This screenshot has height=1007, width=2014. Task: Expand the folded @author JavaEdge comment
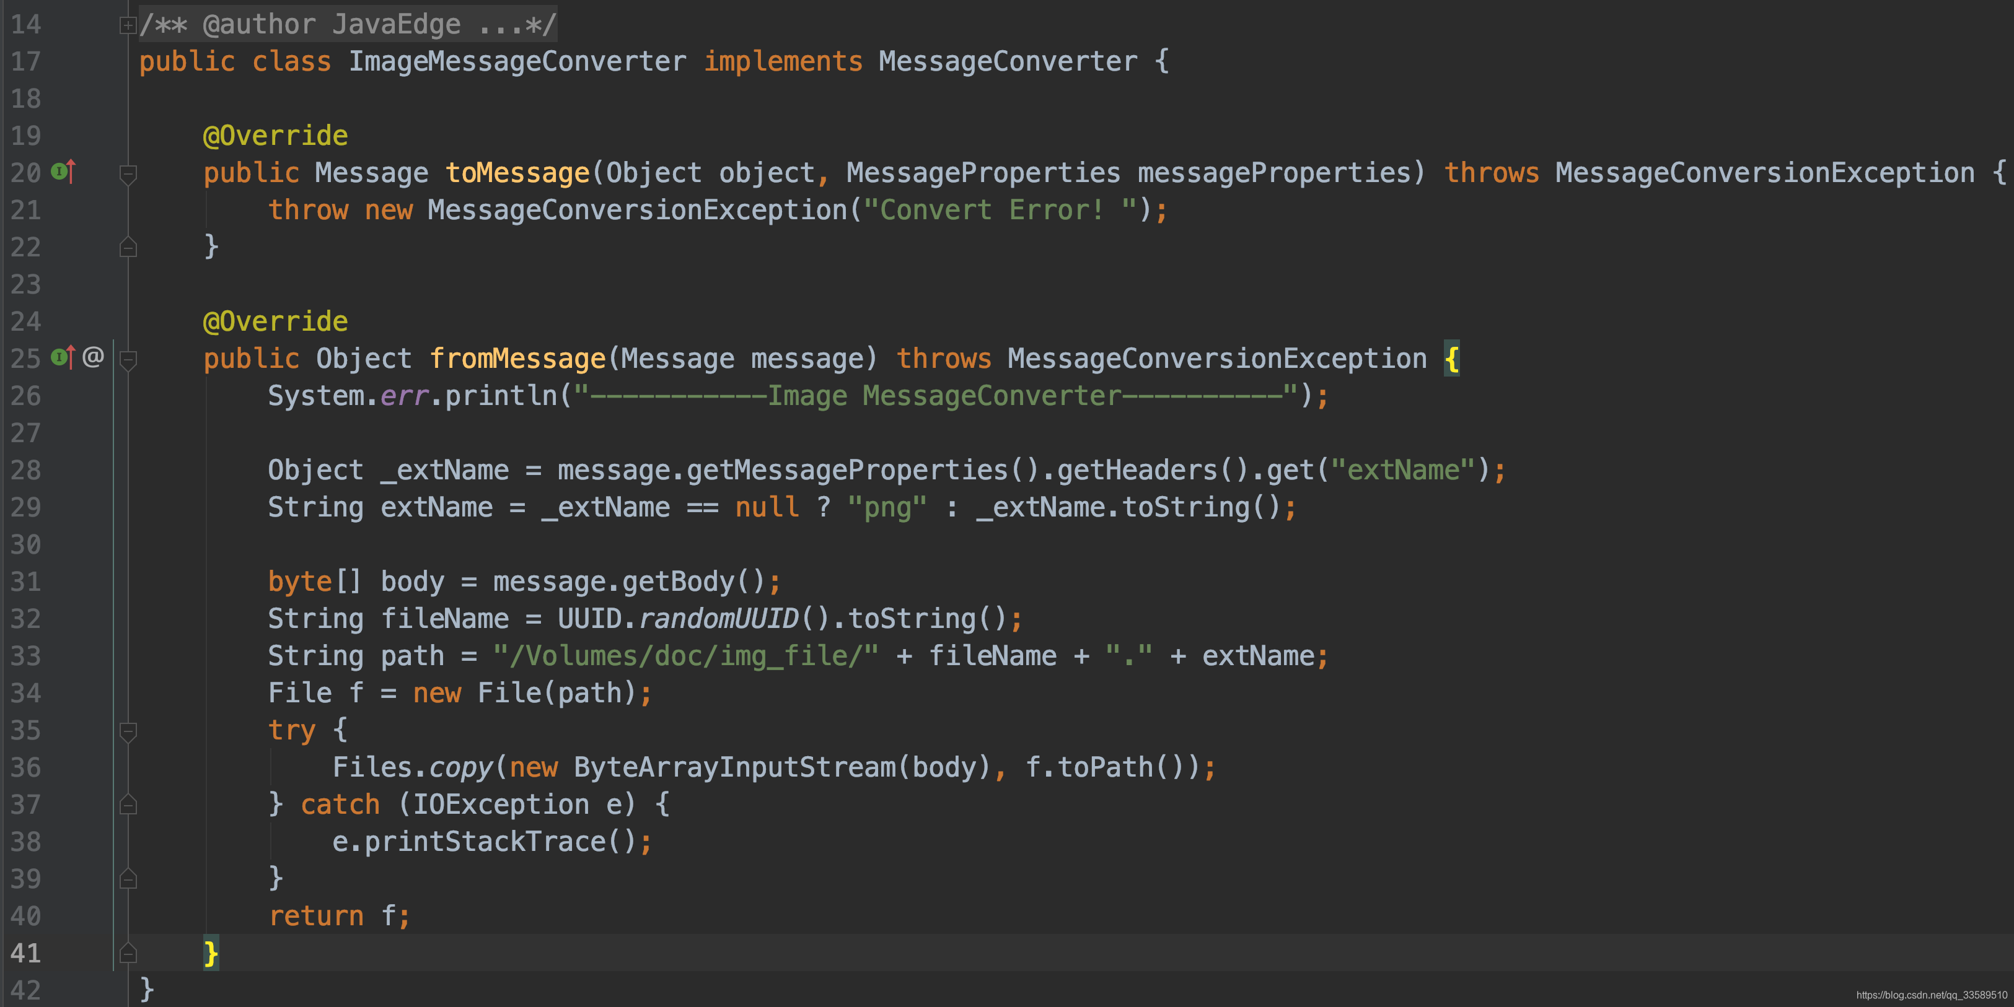(128, 26)
